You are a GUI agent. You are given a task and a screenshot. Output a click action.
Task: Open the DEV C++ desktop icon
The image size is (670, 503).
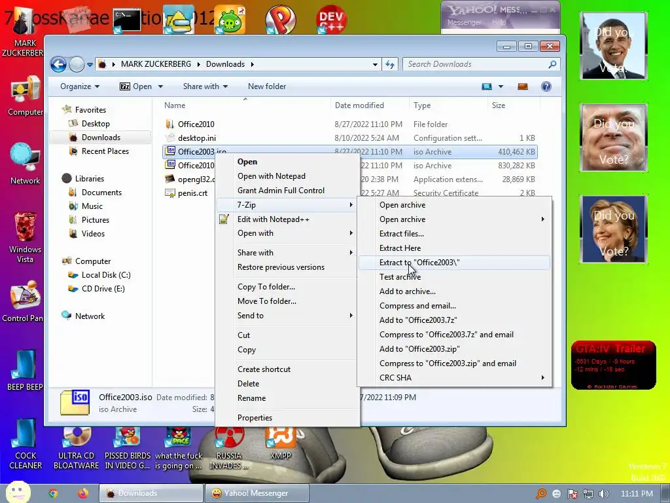click(331, 19)
